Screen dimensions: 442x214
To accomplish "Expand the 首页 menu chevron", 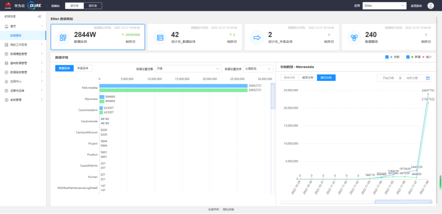I will pos(42,26).
